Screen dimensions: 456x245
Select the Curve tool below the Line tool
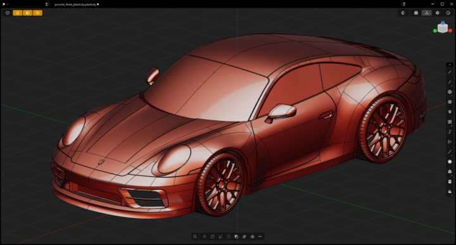click(x=450, y=82)
